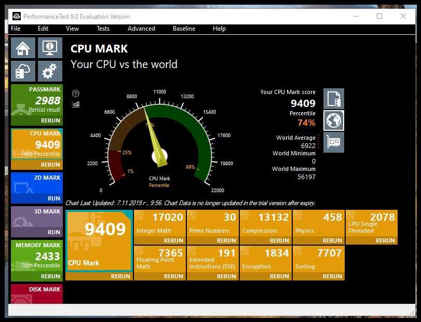Image resolution: width=421 pixels, height=322 pixels.
Task: Select the Disk Mark tile
Action: point(37,294)
